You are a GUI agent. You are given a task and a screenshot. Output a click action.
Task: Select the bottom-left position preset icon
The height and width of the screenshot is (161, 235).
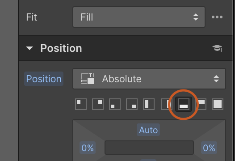point(115,104)
